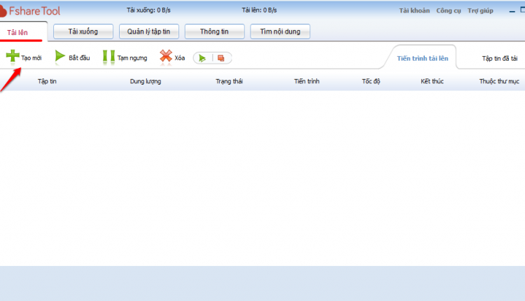Click the Tạo mới label text

(31, 58)
